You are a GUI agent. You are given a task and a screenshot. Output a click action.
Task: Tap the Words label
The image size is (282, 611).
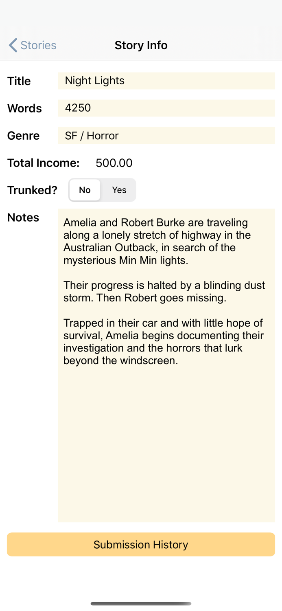(24, 108)
